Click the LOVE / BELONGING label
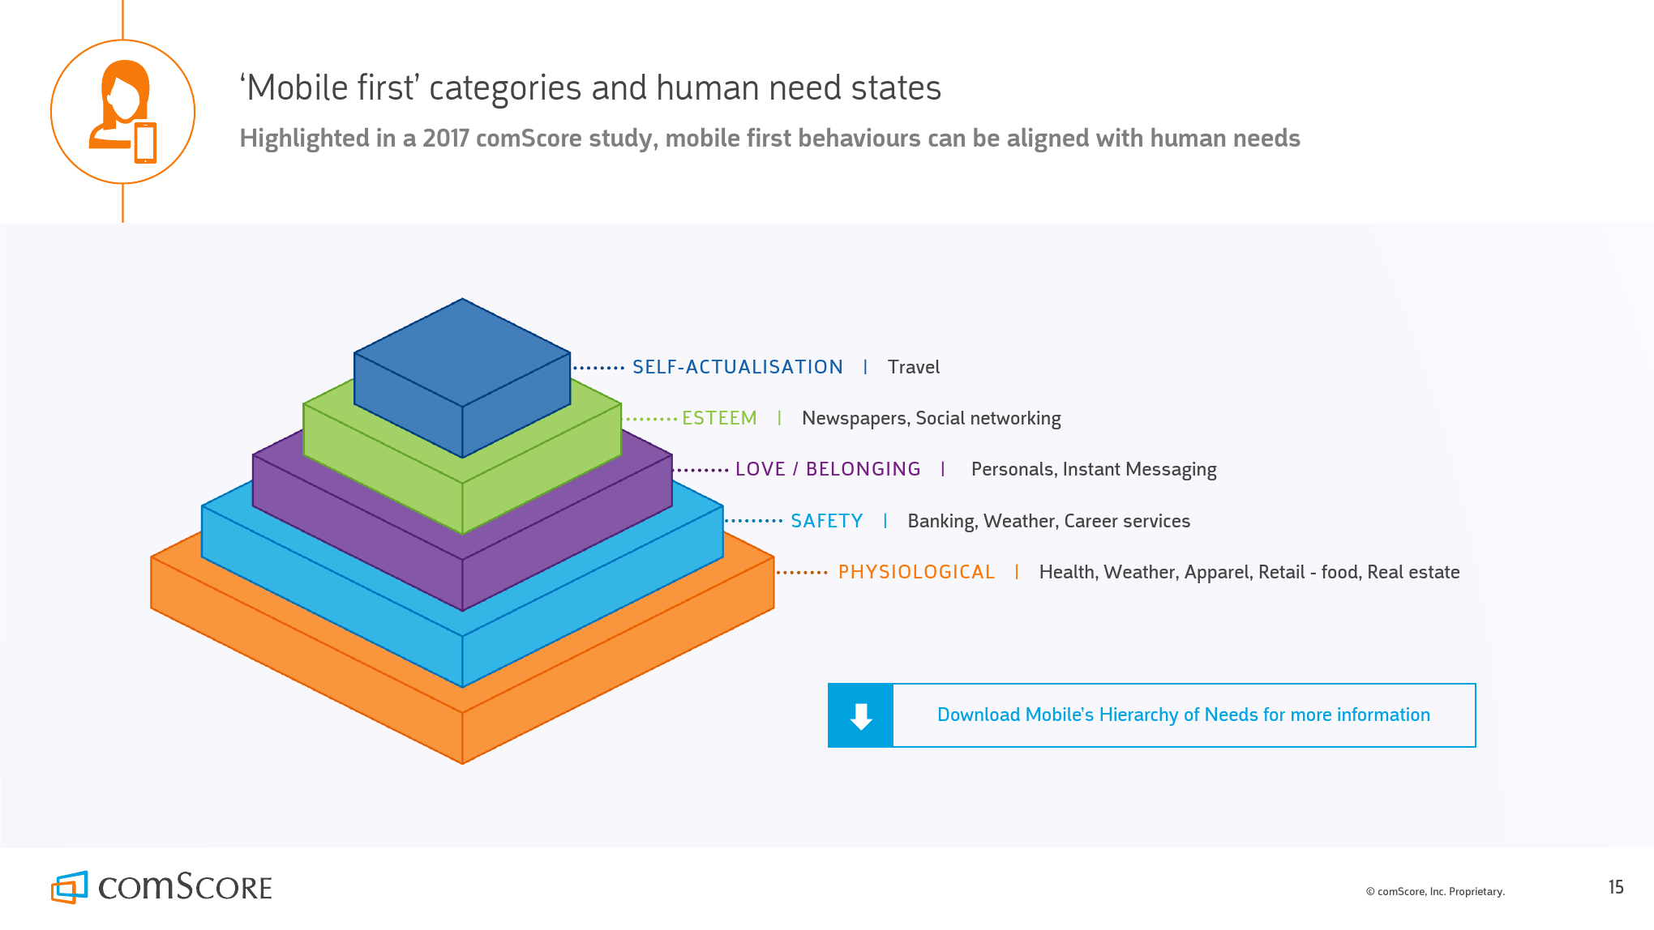This screenshot has width=1654, height=930. (827, 470)
